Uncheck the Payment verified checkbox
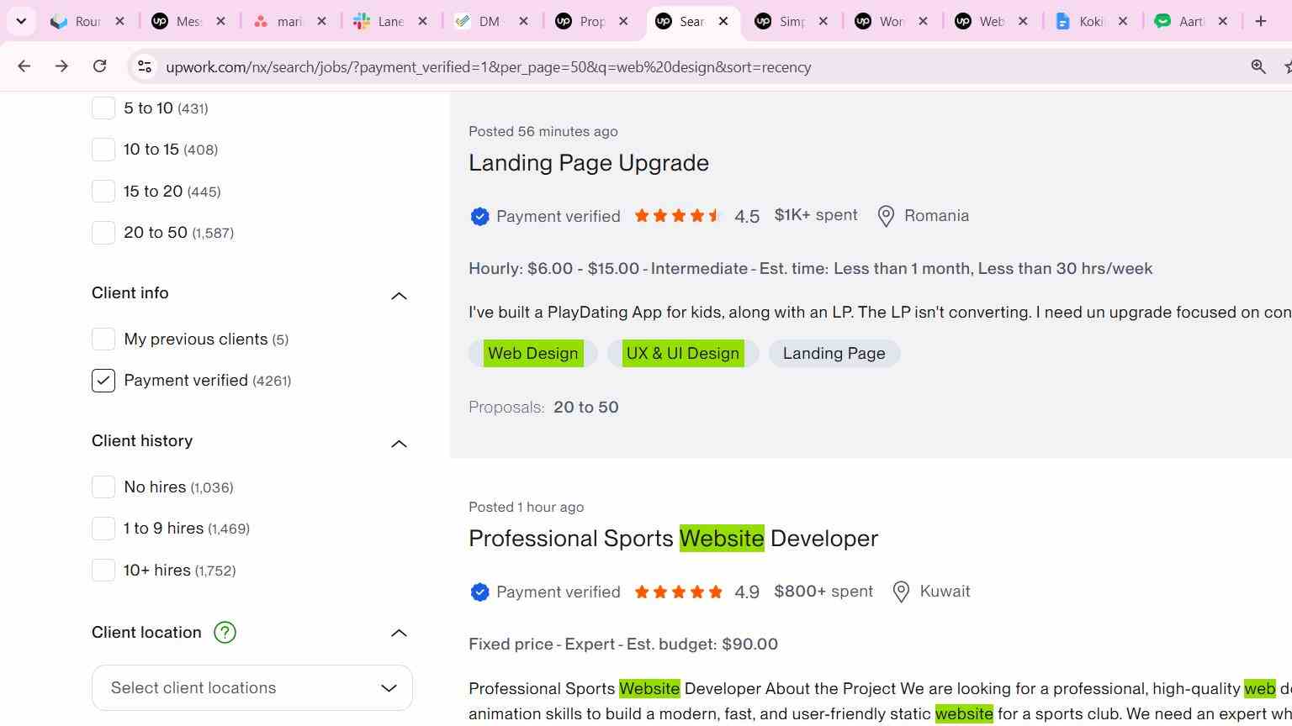Viewport: 1292px width, 726px height. pos(103,381)
